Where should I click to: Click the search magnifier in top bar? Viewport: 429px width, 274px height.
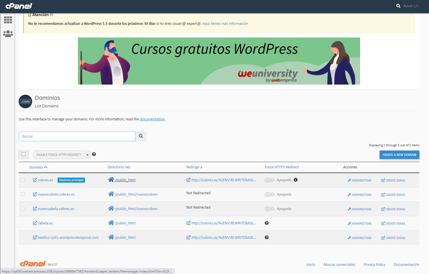(398, 6)
